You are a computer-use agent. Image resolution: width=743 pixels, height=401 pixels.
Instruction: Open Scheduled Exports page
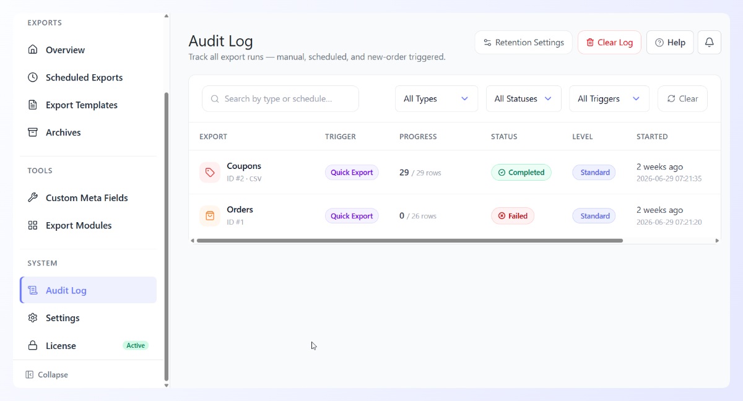88,77
